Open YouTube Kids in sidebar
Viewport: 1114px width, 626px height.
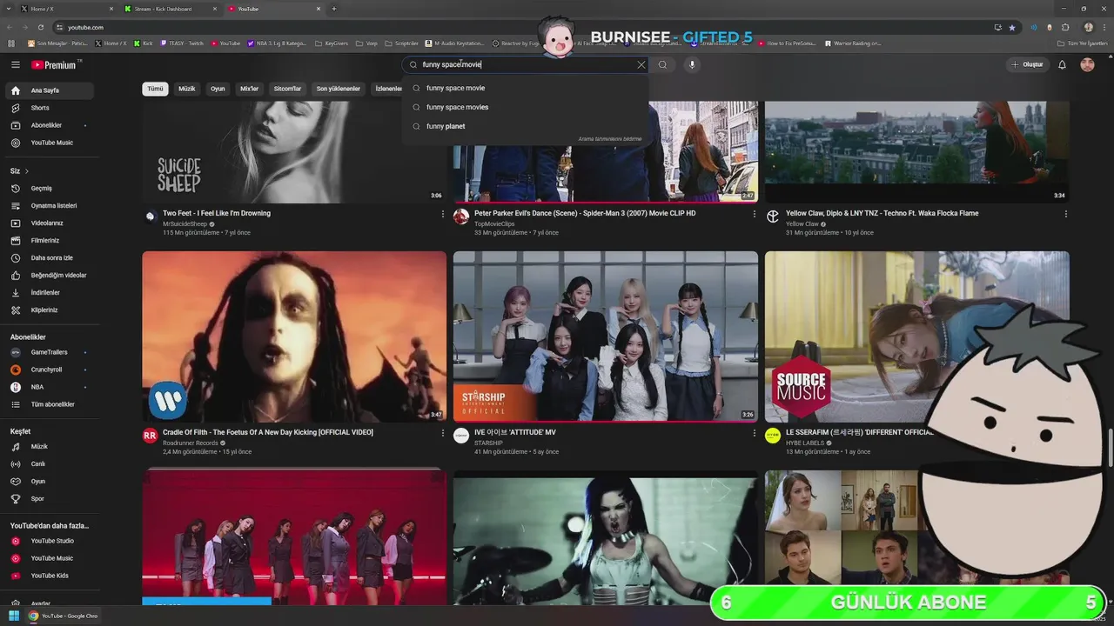tap(49, 576)
